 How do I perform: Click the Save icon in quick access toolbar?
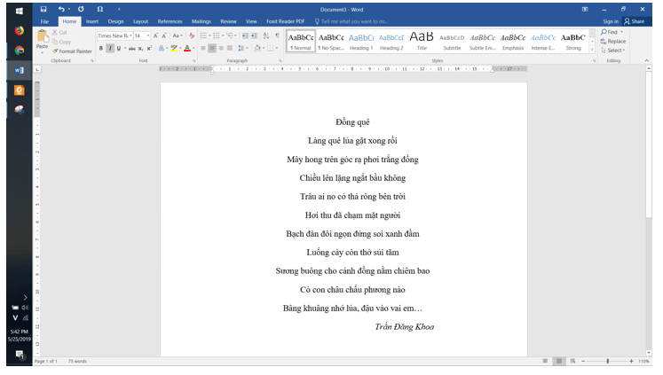43,9
